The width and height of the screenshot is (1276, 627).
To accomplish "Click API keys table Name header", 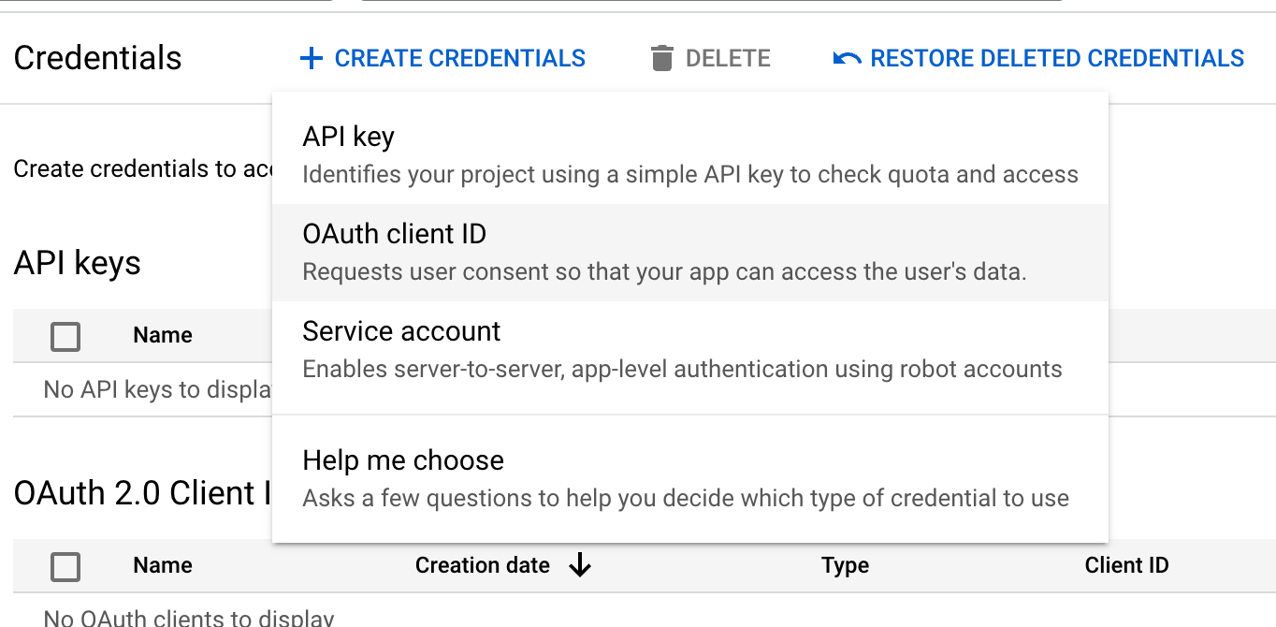I will (x=162, y=335).
